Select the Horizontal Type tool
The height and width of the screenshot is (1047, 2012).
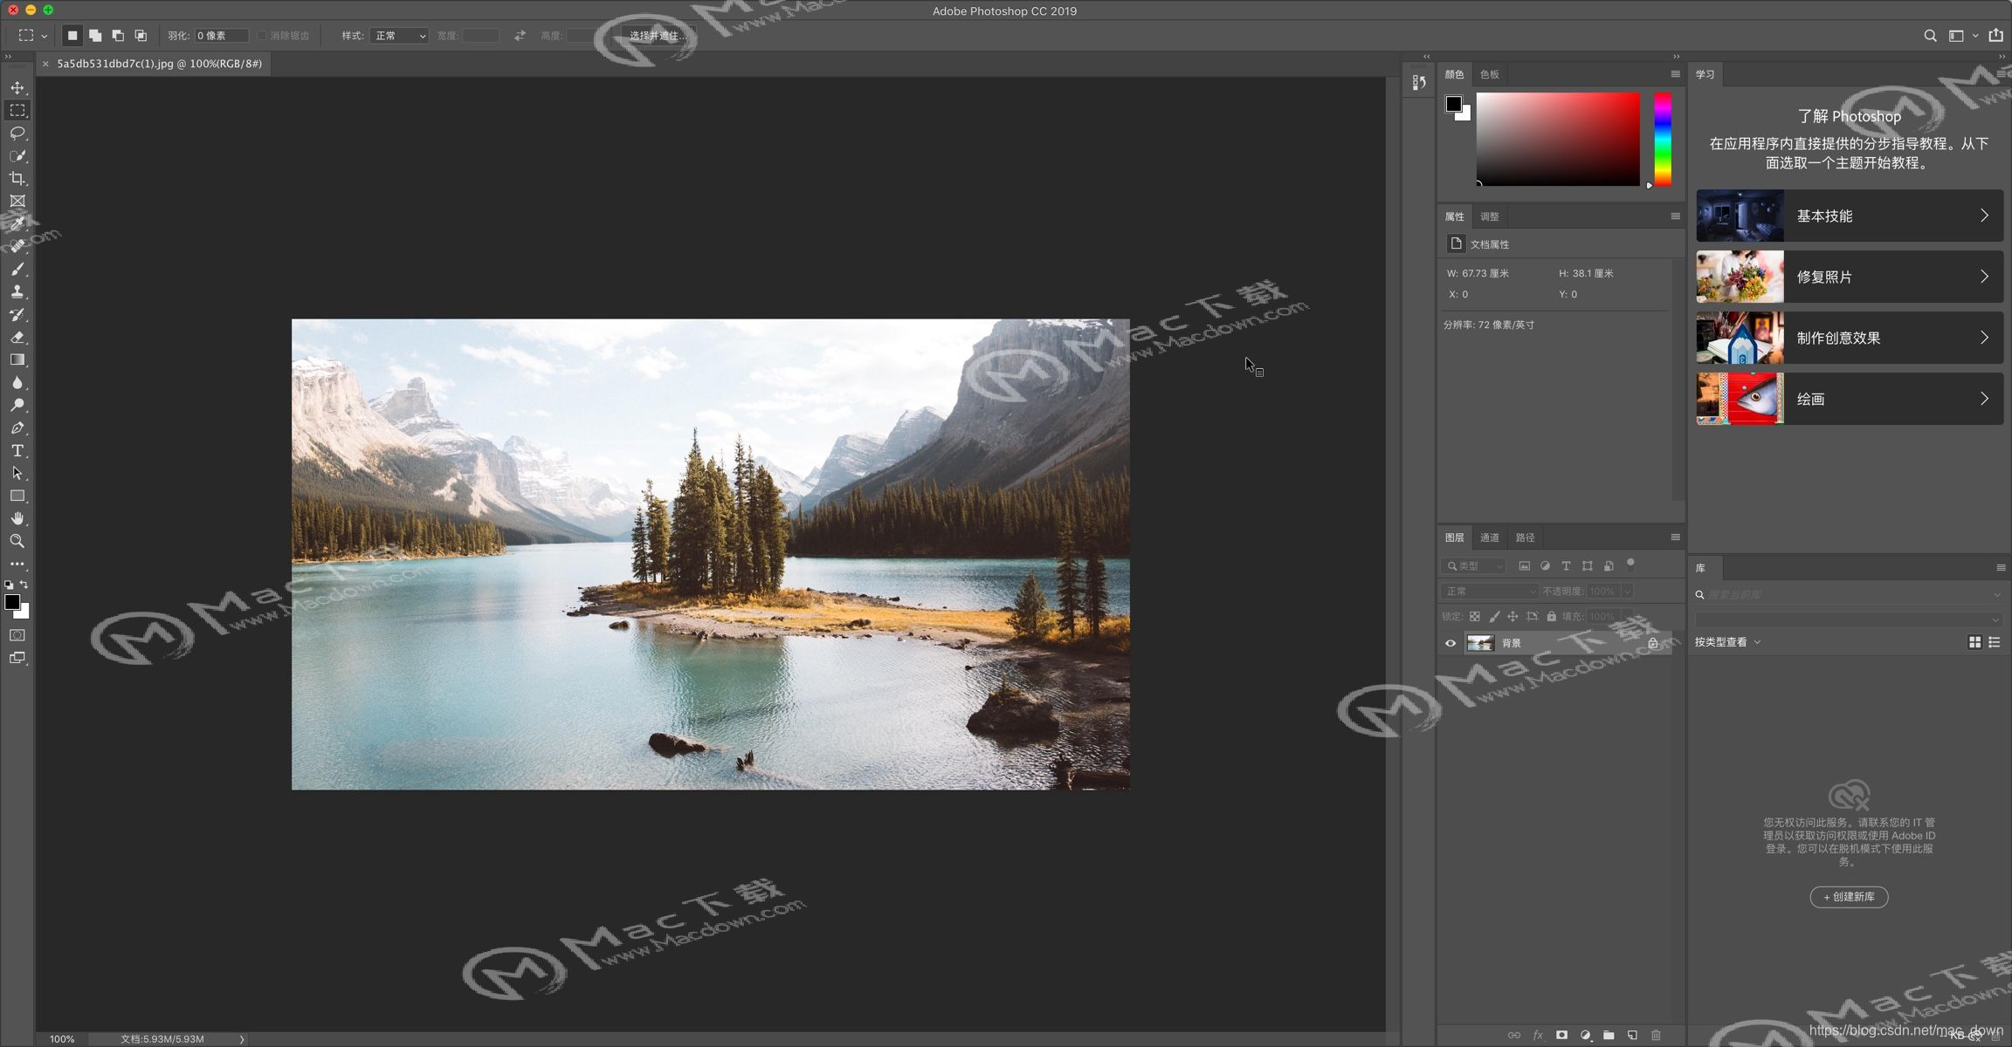click(x=17, y=451)
